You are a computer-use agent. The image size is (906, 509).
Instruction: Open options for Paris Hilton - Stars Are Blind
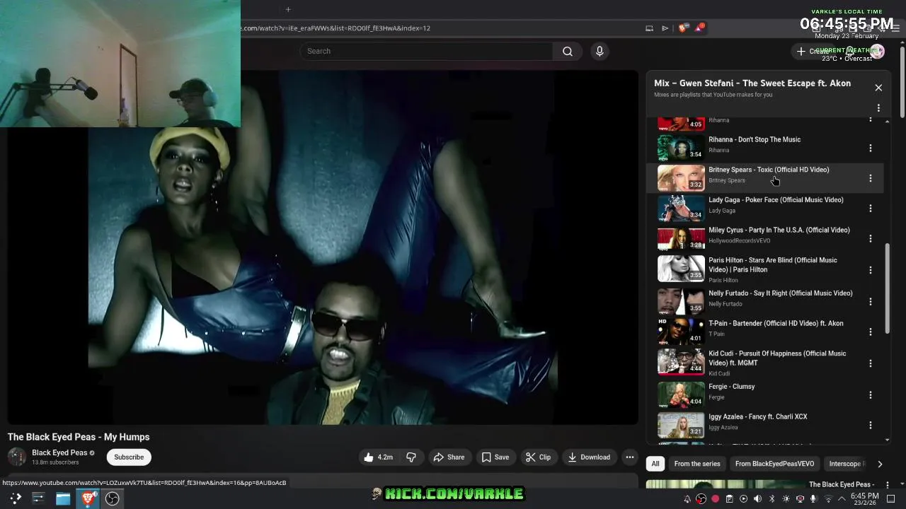(871, 270)
